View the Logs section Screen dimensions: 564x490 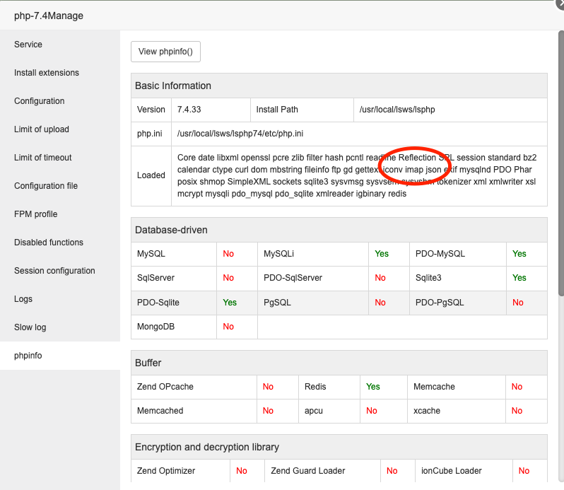coord(23,299)
